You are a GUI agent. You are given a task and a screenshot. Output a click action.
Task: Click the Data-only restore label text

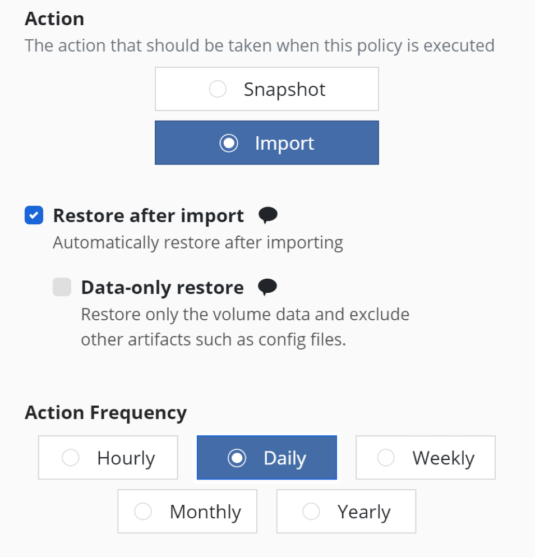(x=162, y=287)
